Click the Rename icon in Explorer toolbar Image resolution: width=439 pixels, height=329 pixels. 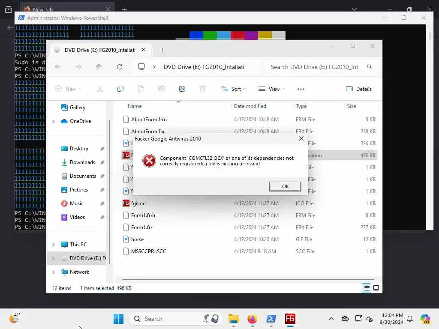pos(162,89)
